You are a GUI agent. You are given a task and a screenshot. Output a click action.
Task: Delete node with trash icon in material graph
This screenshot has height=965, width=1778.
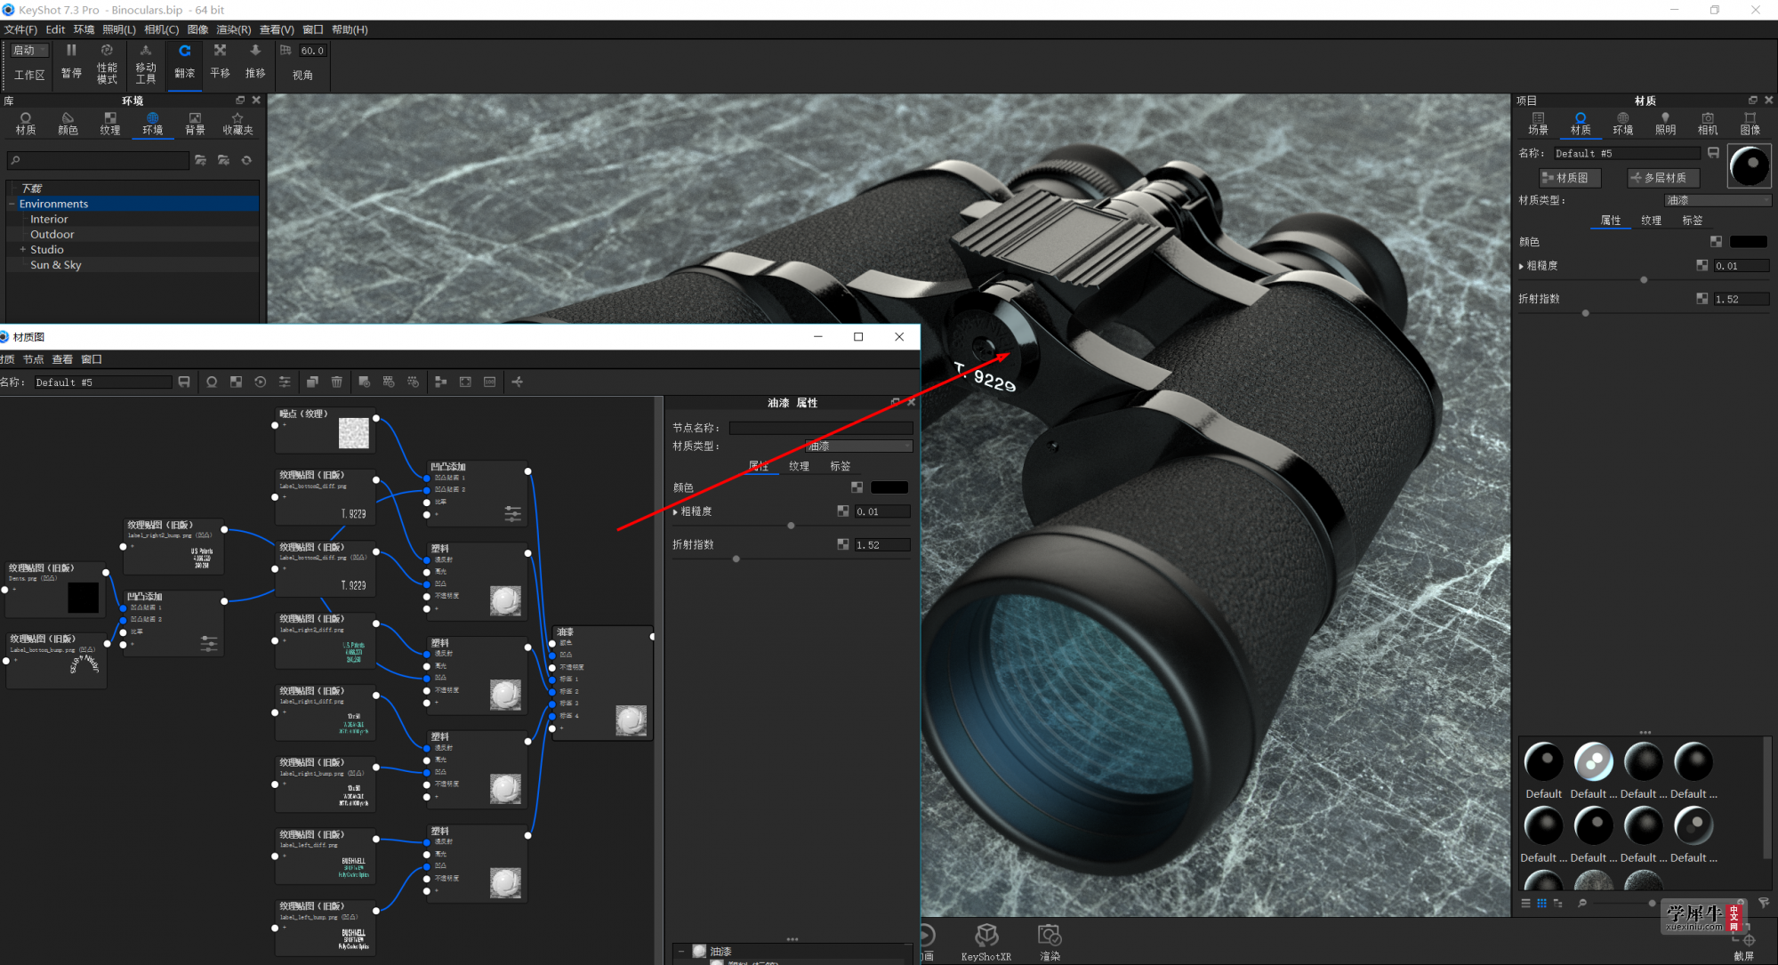[x=336, y=382]
